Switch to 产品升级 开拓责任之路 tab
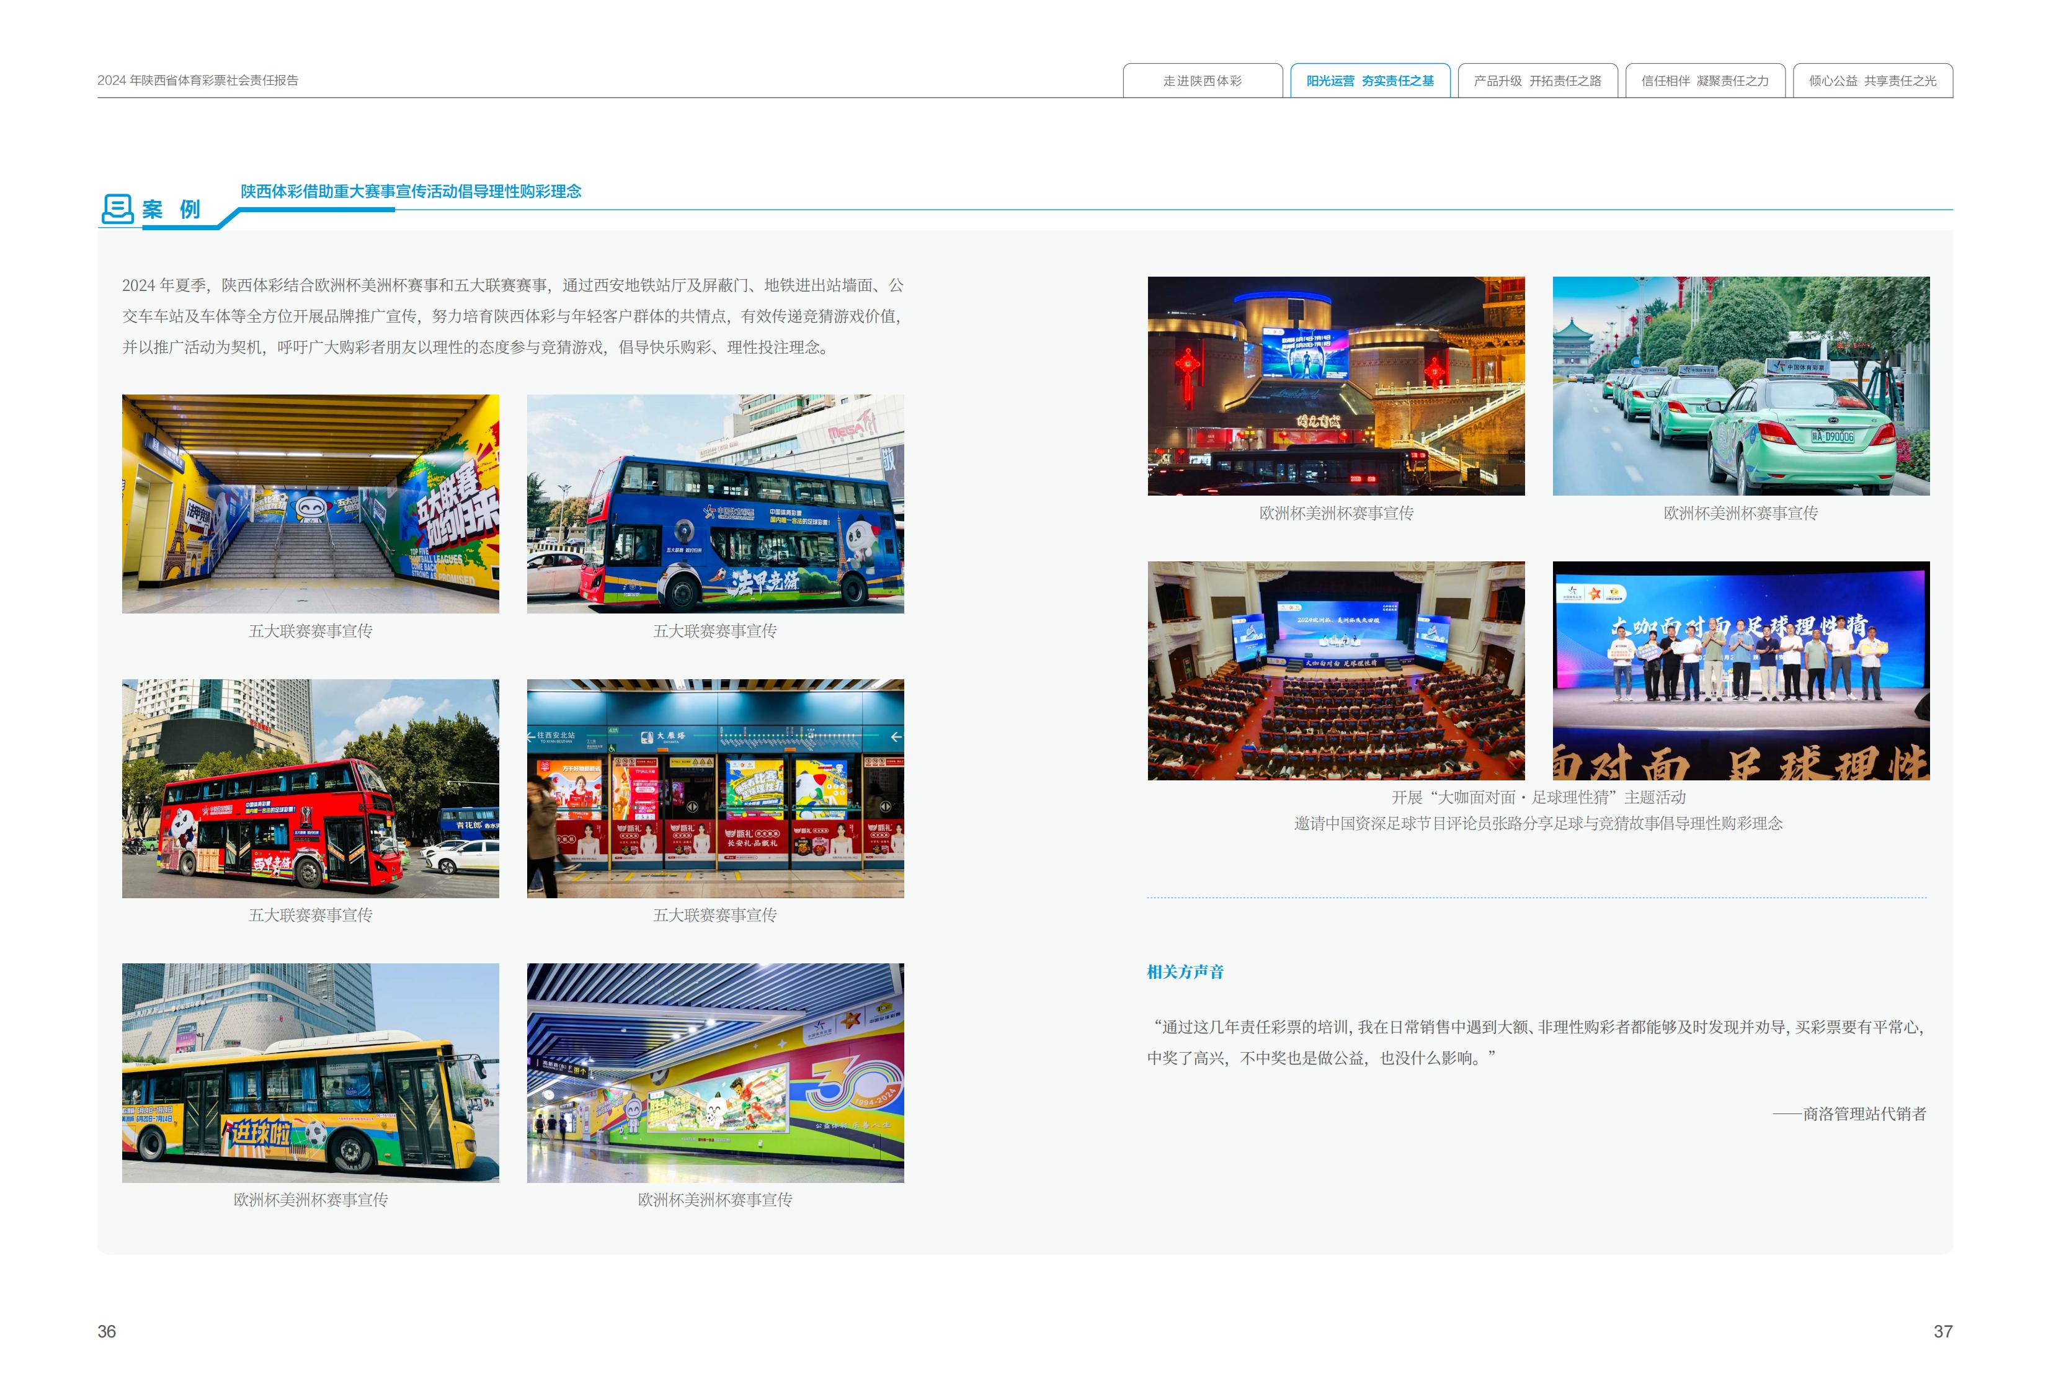 click(1537, 80)
